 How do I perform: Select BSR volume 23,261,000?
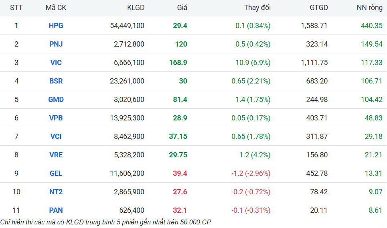[x=127, y=81]
